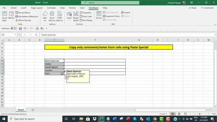Select cell containing Wales
This screenshot has height=122, width=217.
[54, 64]
